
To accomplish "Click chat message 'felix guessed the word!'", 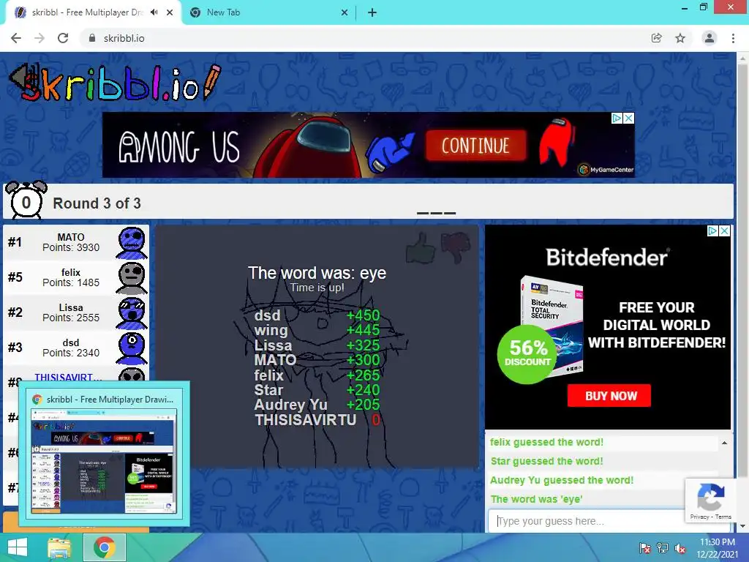I will point(546,442).
